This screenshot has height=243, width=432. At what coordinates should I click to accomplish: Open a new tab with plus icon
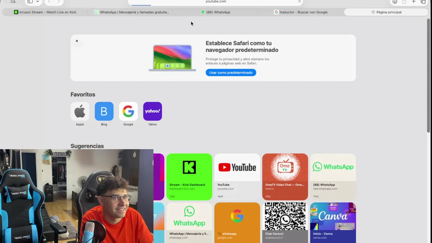tap(413, 1)
